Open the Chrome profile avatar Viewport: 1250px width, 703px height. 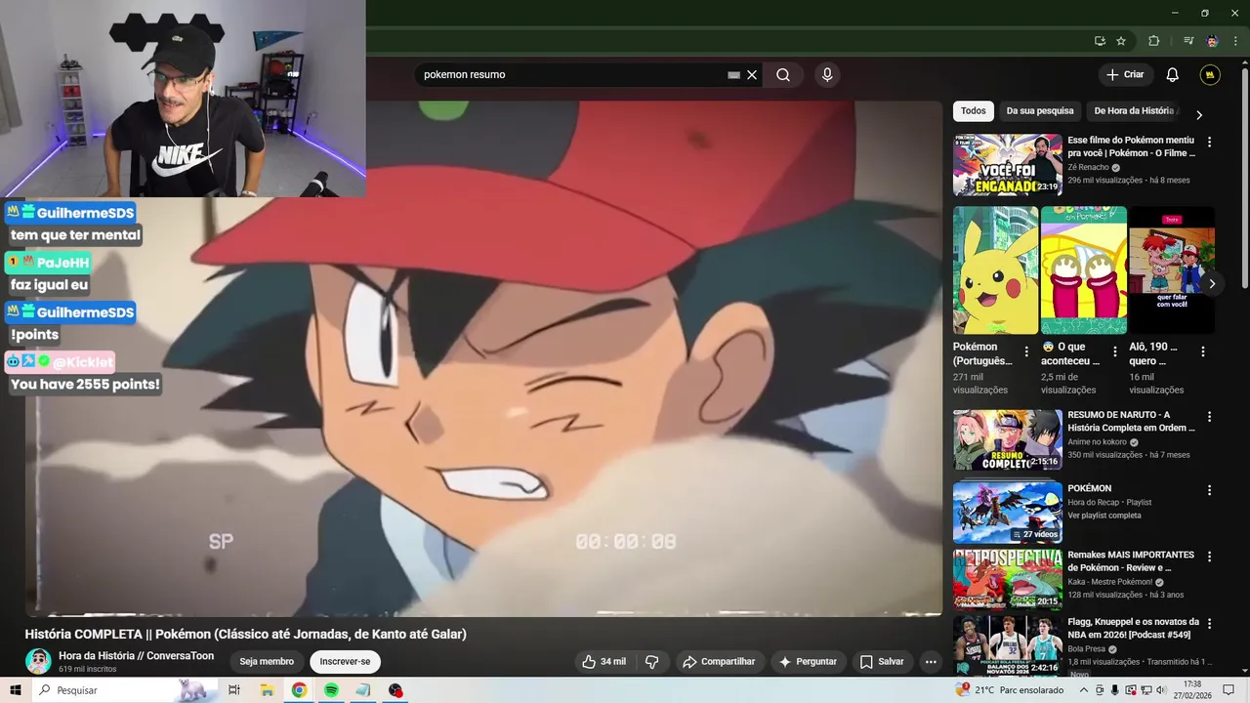(x=1212, y=41)
